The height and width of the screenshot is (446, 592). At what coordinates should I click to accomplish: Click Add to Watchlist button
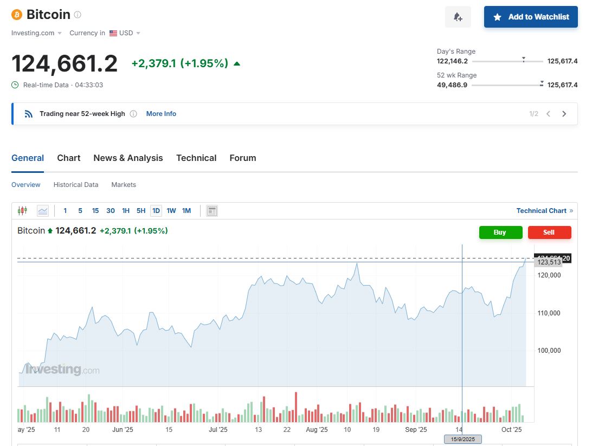(x=531, y=17)
